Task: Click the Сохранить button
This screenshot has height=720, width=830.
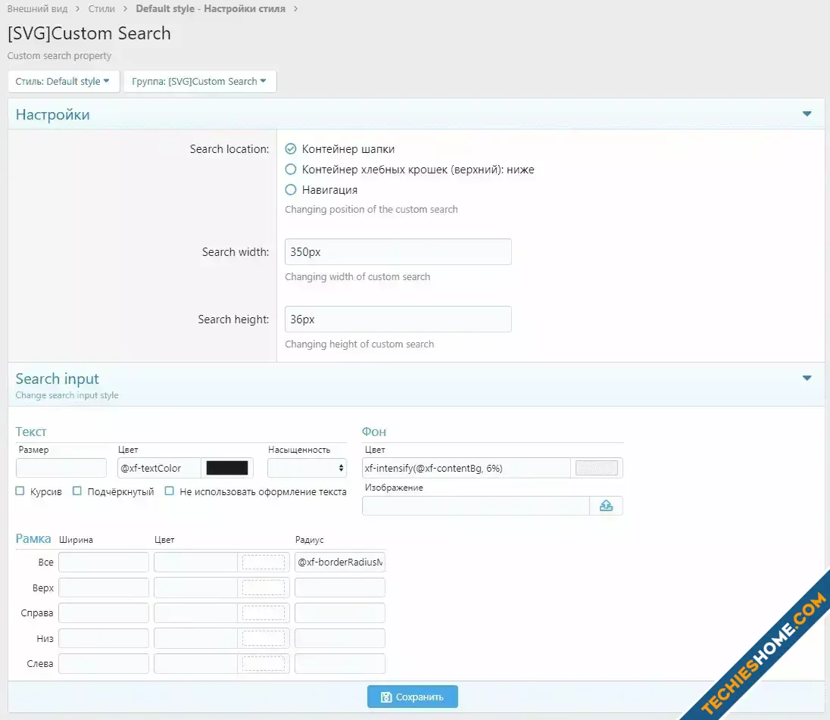Action: pyautogui.click(x=413, y=697)
